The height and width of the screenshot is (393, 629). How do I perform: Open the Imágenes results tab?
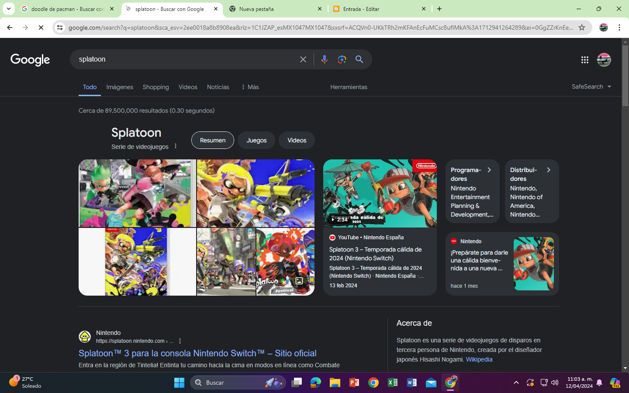point(120,87)
